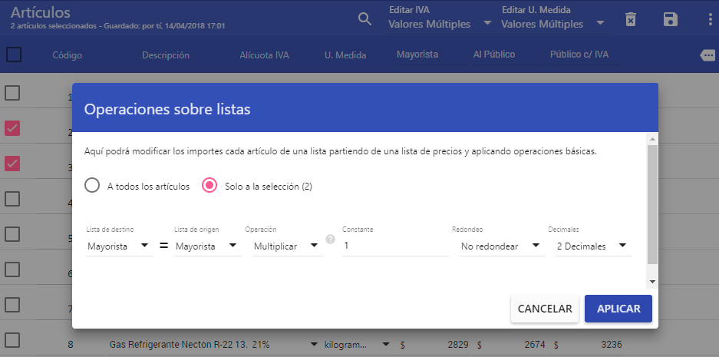Click the Alícuota IVA column header
Image resolution: width=719 pixels, height=357 pixels.
(x=265, y=55)
